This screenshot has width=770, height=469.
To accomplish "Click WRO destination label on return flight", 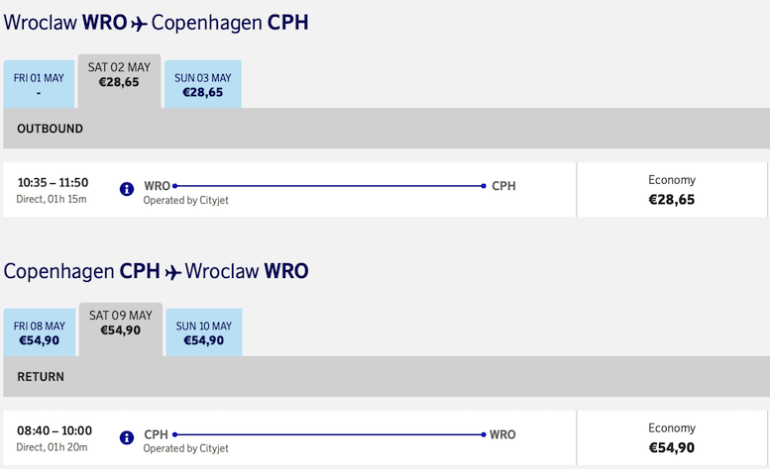I will click(x=502, y=434).
